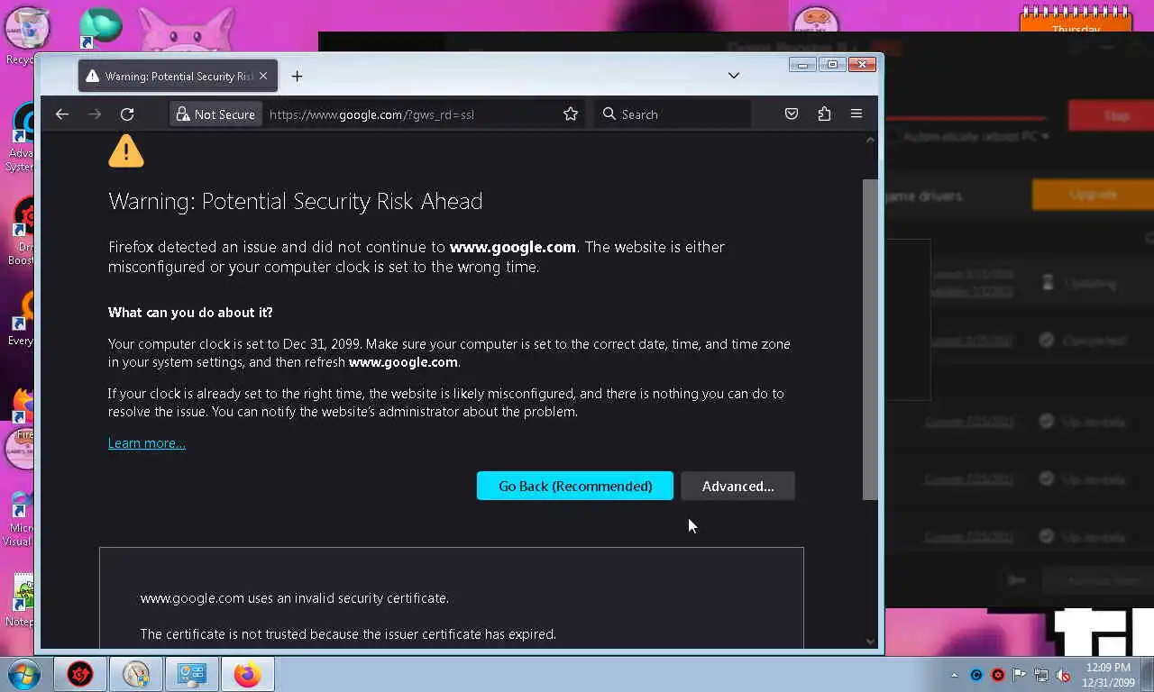The height and width of the screenshot is (692, 1154).
Task: Open Action Center flag in tray
Action: (x=1020, y=675)
